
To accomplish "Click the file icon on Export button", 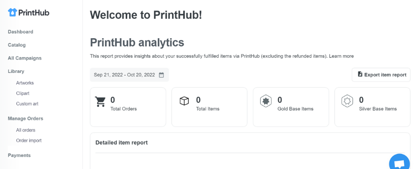I will click(360, 74).
